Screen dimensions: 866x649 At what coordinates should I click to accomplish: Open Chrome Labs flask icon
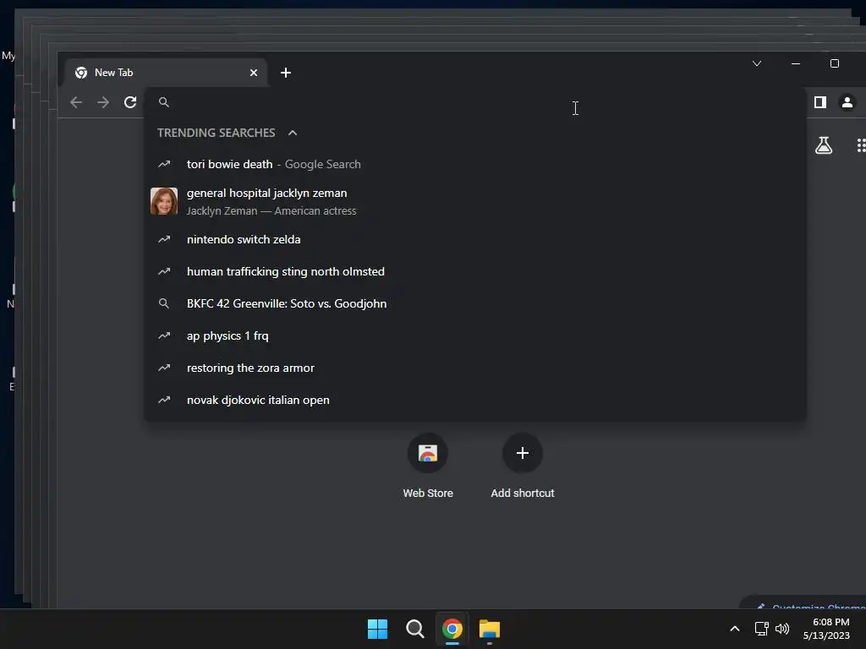tap(824, 145)
